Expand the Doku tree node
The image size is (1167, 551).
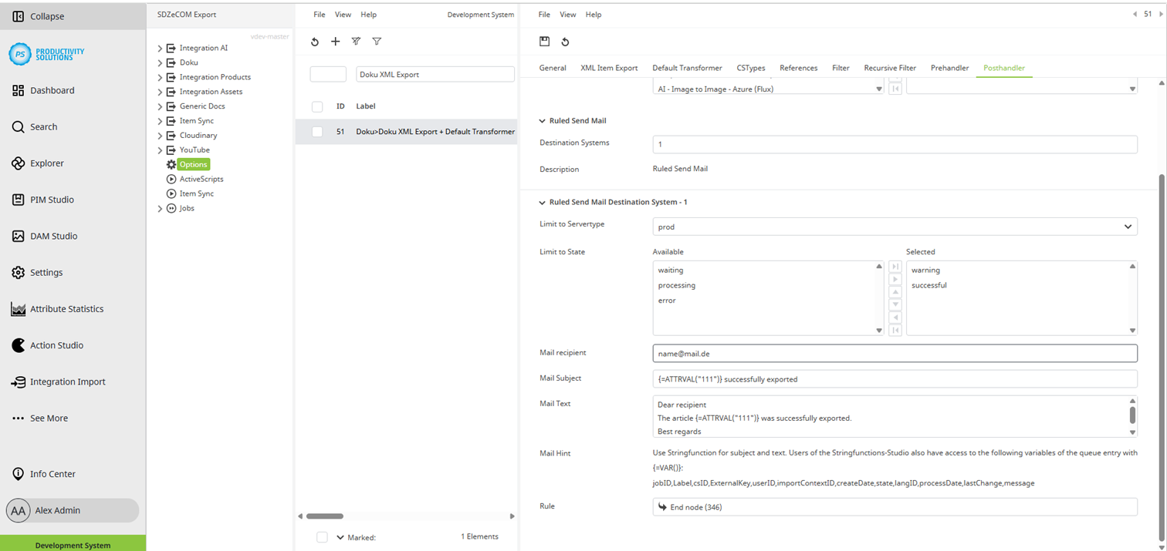(161, 62)
